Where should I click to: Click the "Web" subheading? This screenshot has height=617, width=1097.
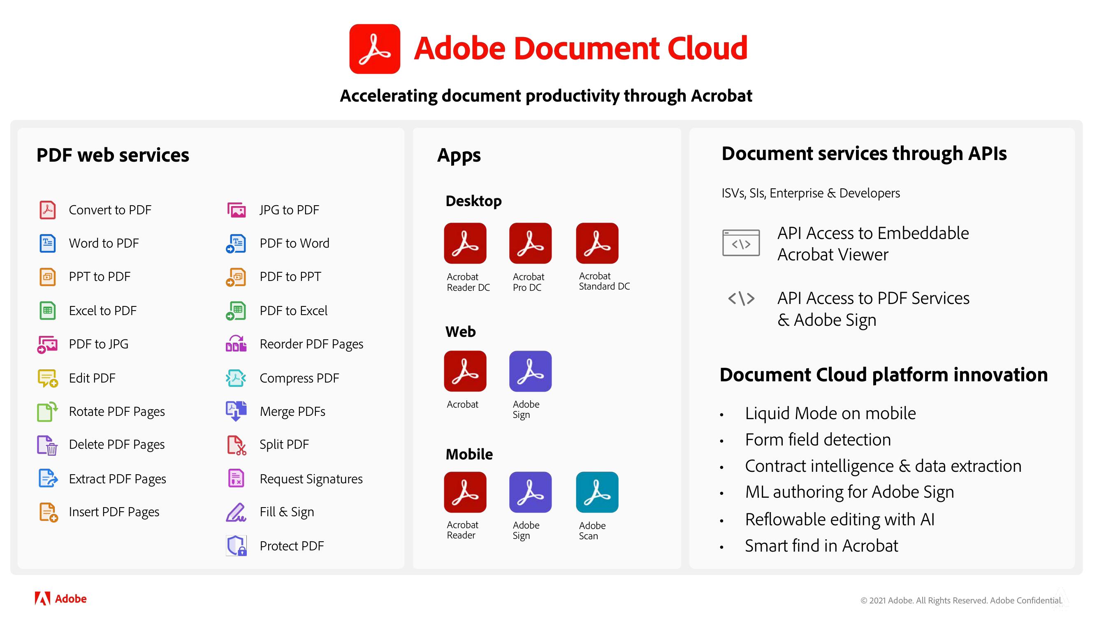(x=460, y=332)
